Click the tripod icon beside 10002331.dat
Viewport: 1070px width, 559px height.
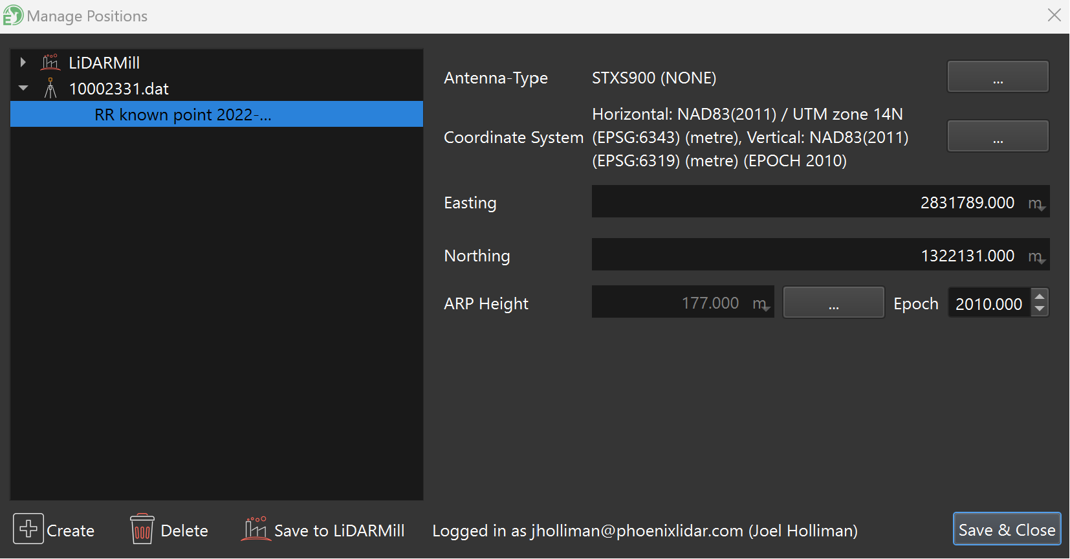pyautogui.click(x=50, y=89)
